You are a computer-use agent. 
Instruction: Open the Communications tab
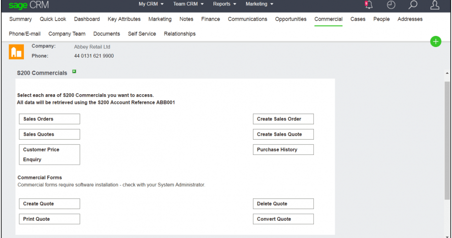[247, 19]
